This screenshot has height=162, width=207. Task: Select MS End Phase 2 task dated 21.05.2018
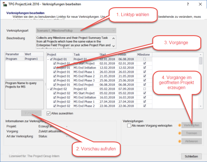click(86, 76)
